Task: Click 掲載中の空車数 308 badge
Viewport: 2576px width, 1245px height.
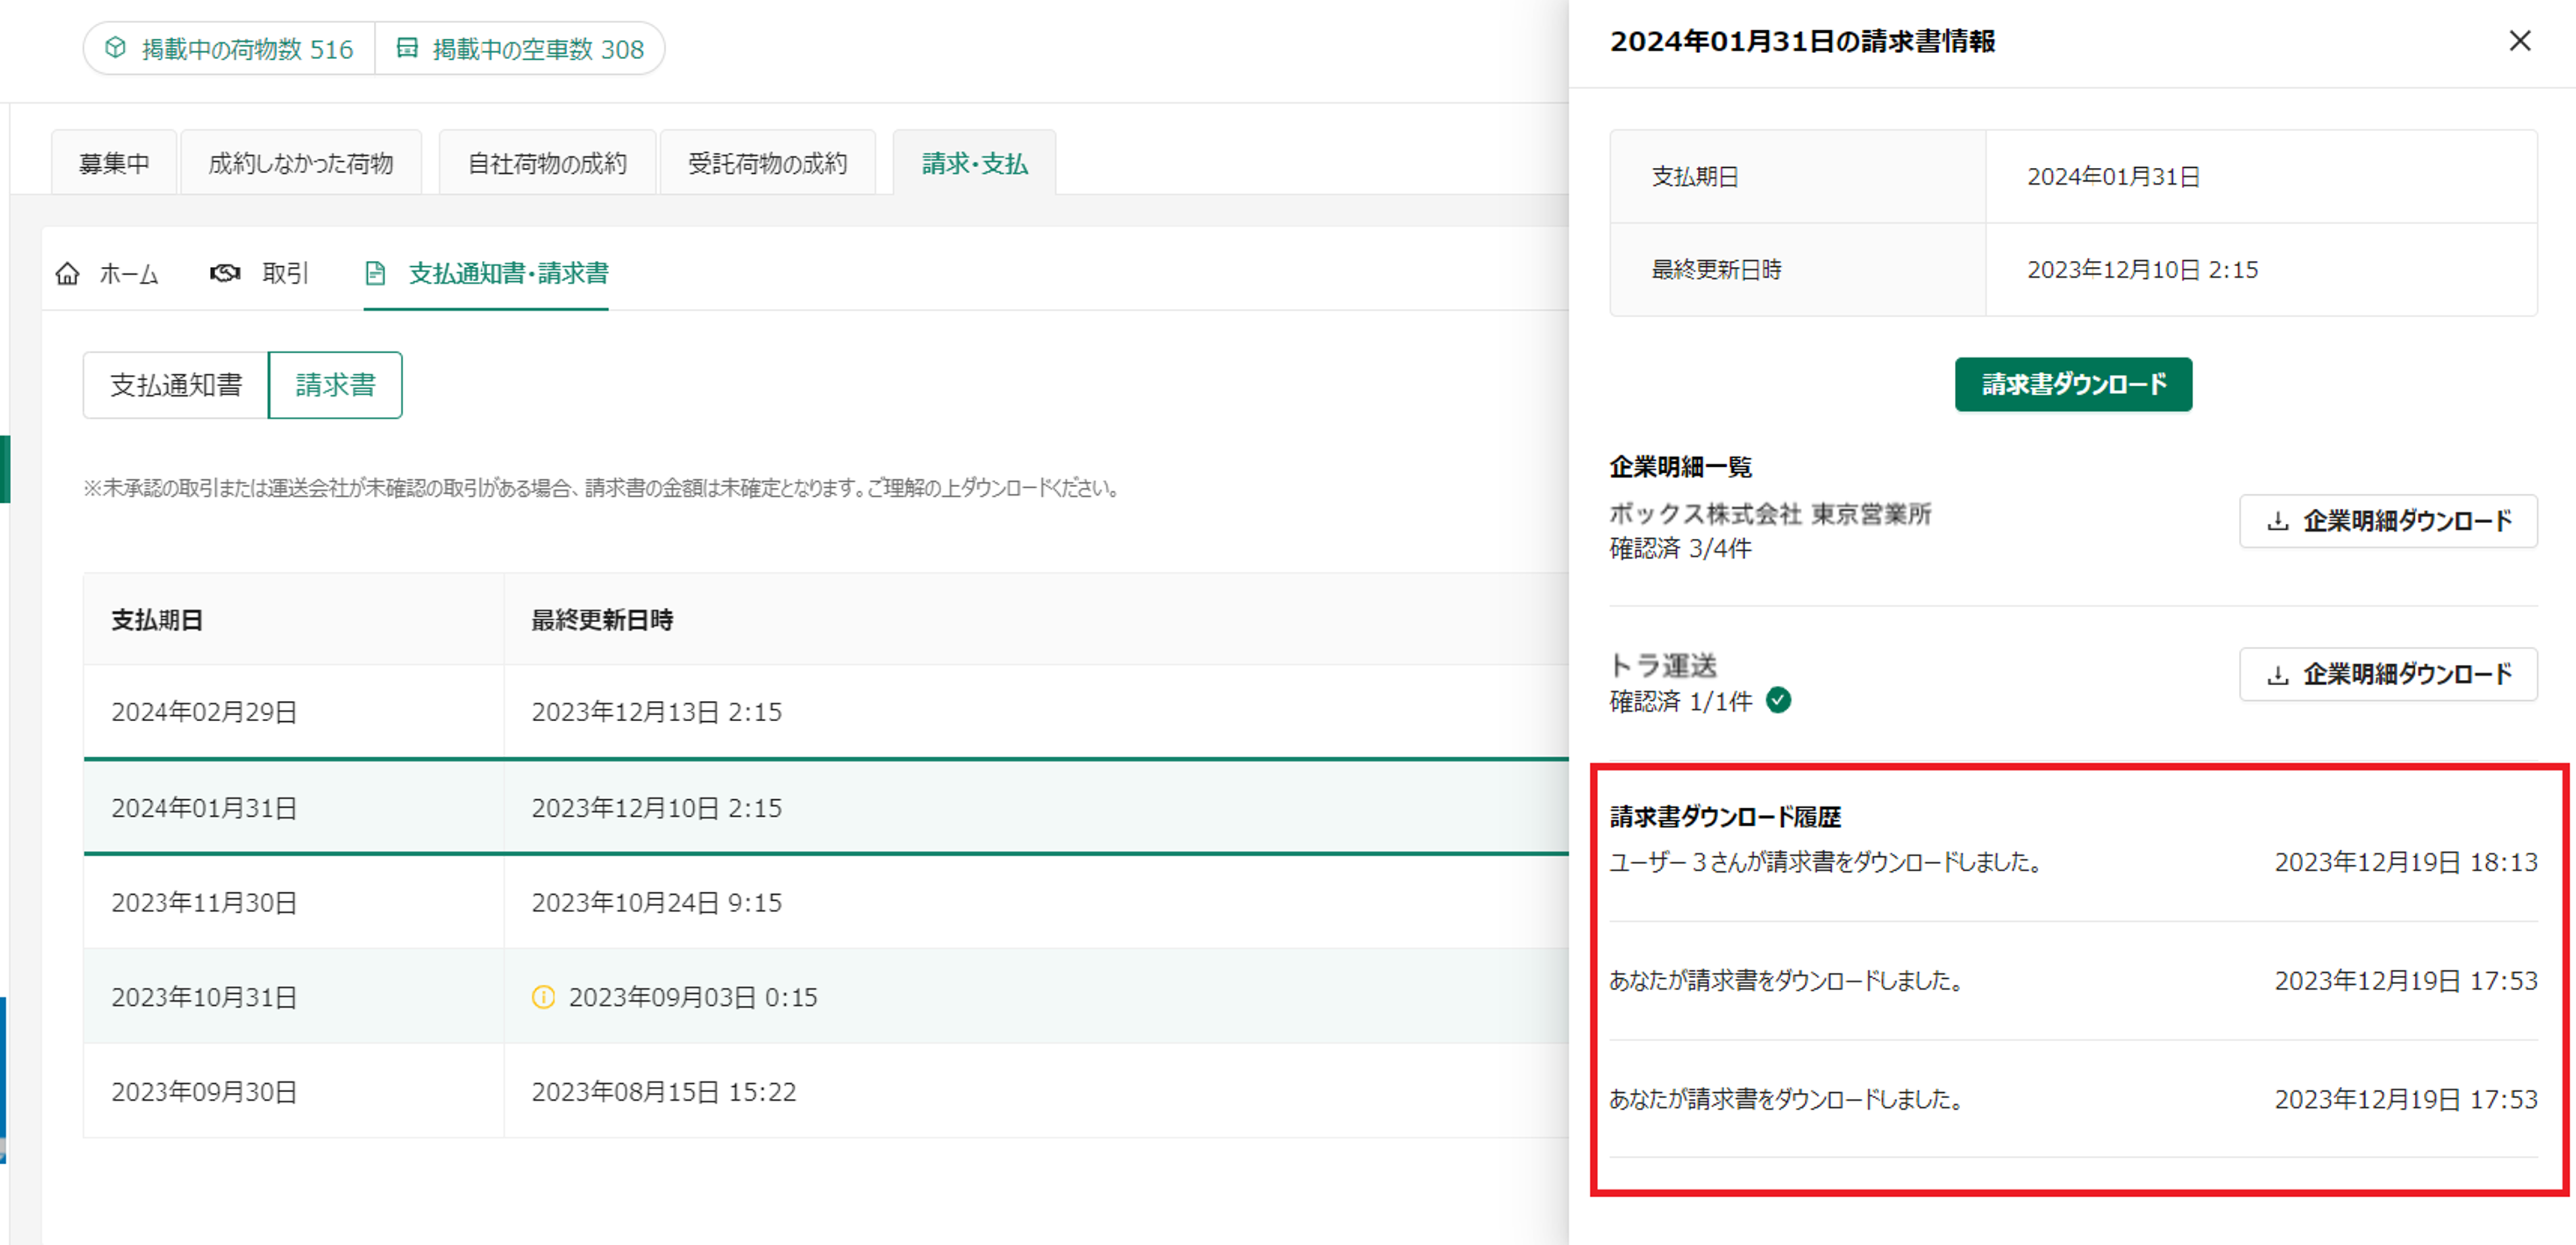Action: pyautogui.click(x=520, y=48)
